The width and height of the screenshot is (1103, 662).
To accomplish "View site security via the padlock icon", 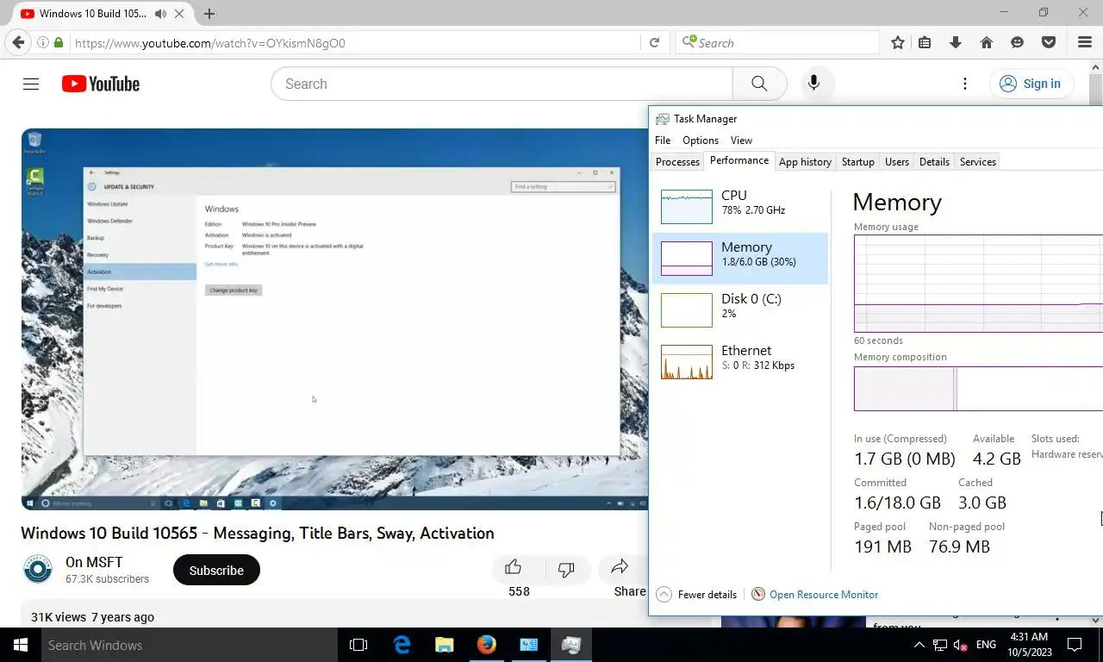I will pyautogui.click(x=59, y=43).
